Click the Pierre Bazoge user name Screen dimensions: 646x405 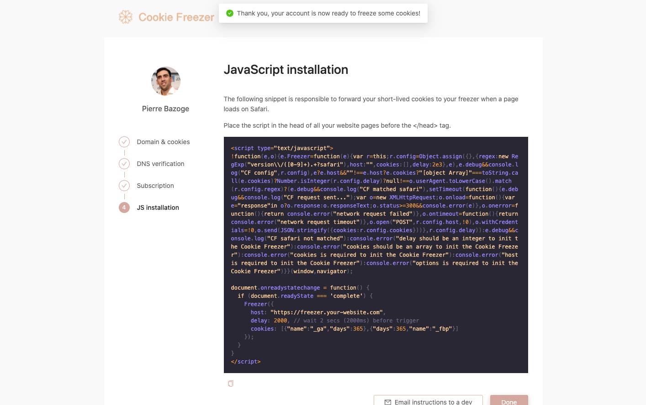click(165, 109)
